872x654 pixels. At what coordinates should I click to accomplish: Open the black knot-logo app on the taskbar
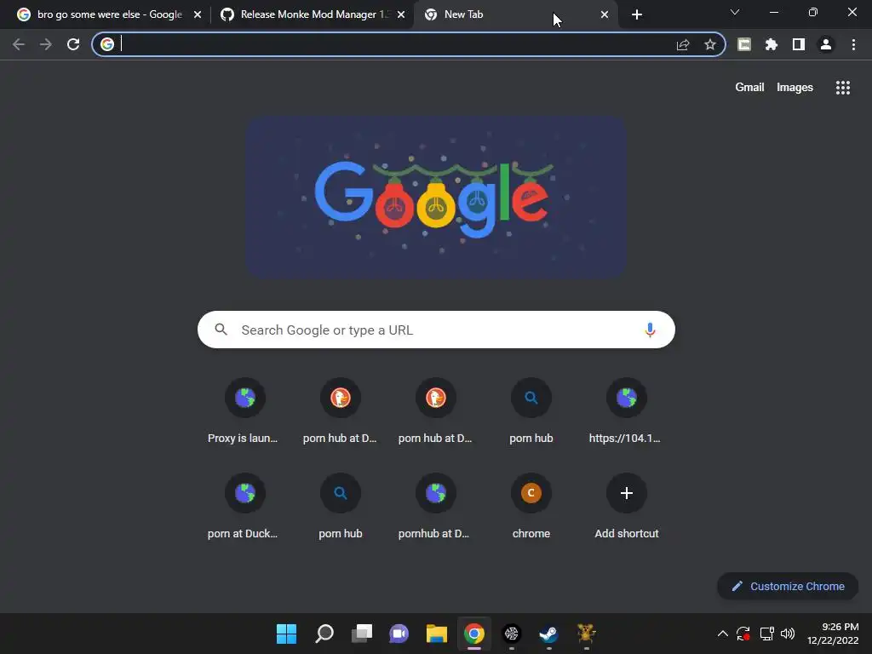pos(512,634)
